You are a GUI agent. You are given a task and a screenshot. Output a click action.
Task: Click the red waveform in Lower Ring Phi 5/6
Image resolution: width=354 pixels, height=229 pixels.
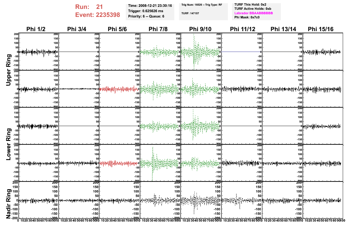(x=119, y=163)
